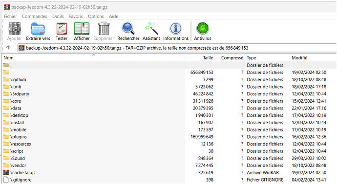Show archive Informations icon
The image size is (337, 184).
[176, 29]
